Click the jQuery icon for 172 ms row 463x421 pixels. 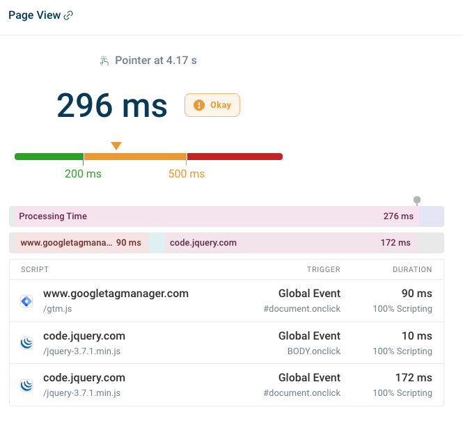point(26,385)
